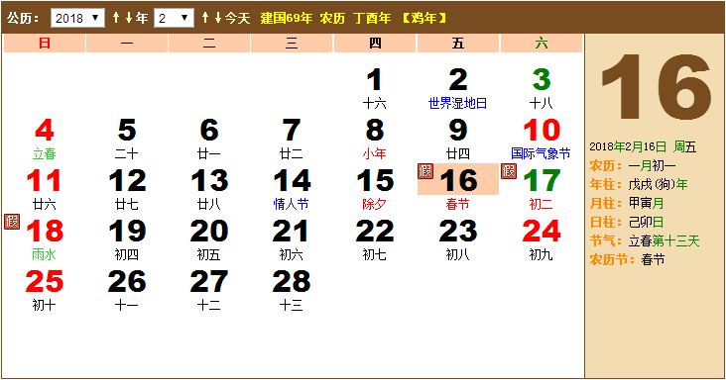The width and height of the screenshot is (726, 380).
Task: Select Saturday day 3
Action: pos(541,89)
